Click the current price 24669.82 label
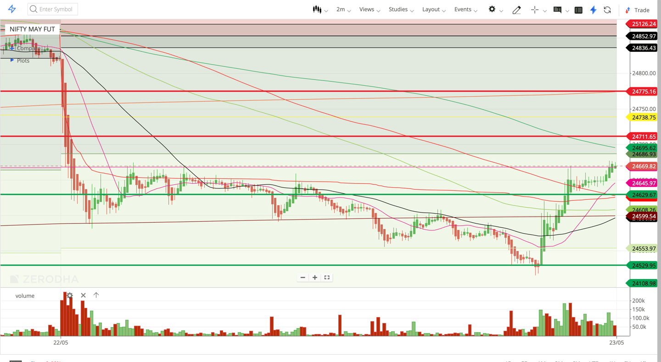This screenshot has width=661, height=362. [642, 166]
